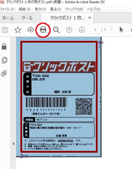This screenshot has width=132, height=169.
Task: Upload the file to cloud storage
Action: [x=31, y=30]
